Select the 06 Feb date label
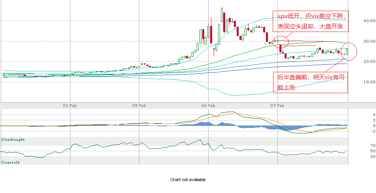 209,105
